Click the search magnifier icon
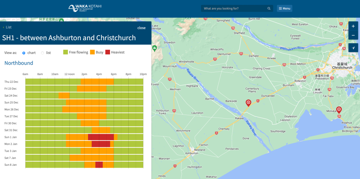Screen dimensions: 360x179 coord(269,8)
